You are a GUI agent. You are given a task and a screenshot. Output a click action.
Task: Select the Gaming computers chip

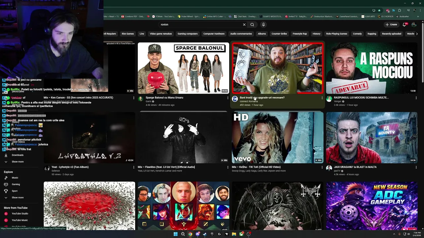(x=187, y=34)
